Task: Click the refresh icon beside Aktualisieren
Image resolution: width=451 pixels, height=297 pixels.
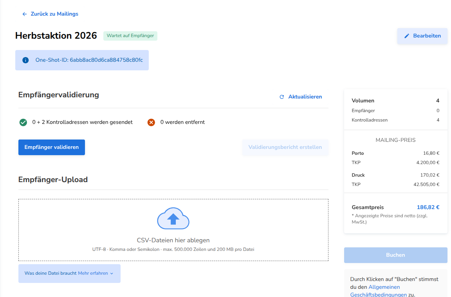Action: 282,97
